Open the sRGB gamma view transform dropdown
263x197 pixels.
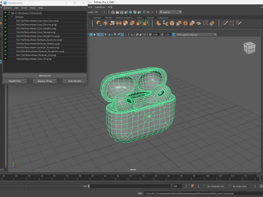point(196,34)
